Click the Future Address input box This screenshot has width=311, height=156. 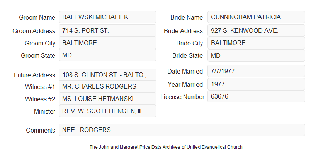click(x=107, y=75)
